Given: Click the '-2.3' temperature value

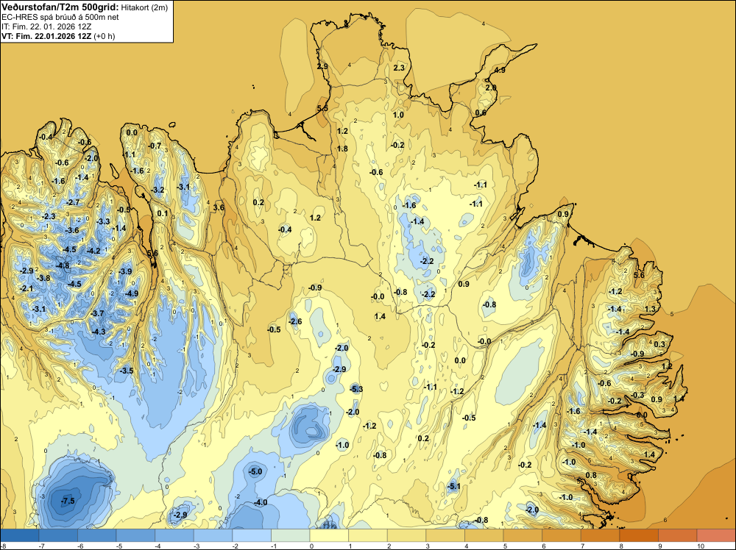Looking at the screenshot, I should click(49, 216).
